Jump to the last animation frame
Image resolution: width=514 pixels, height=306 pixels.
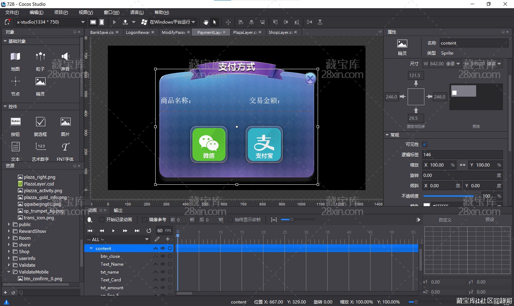(x=137, y=231)
